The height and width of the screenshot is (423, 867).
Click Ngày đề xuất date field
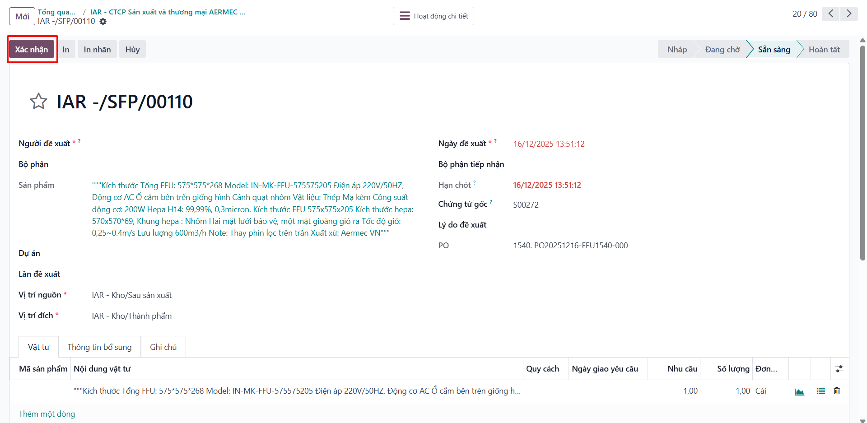click(x=549, y=144)
